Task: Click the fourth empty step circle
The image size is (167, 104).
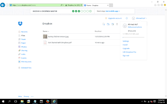Action: click(82, 11)
